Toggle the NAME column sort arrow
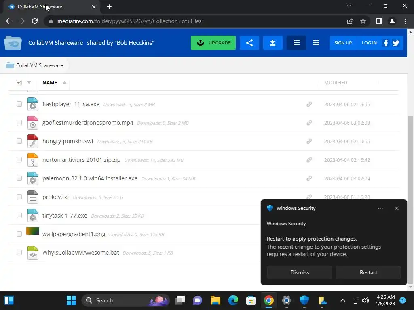The image size is (414, 310). tap(64, 82)
